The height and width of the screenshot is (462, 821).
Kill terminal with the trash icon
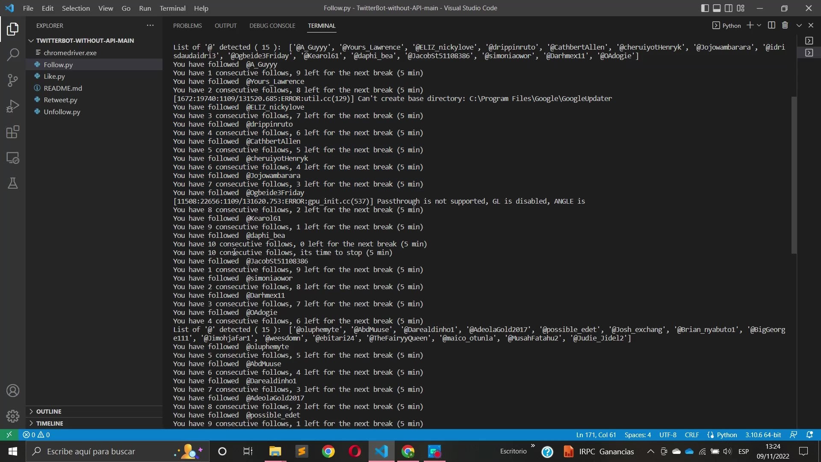[x=785, y=25]
